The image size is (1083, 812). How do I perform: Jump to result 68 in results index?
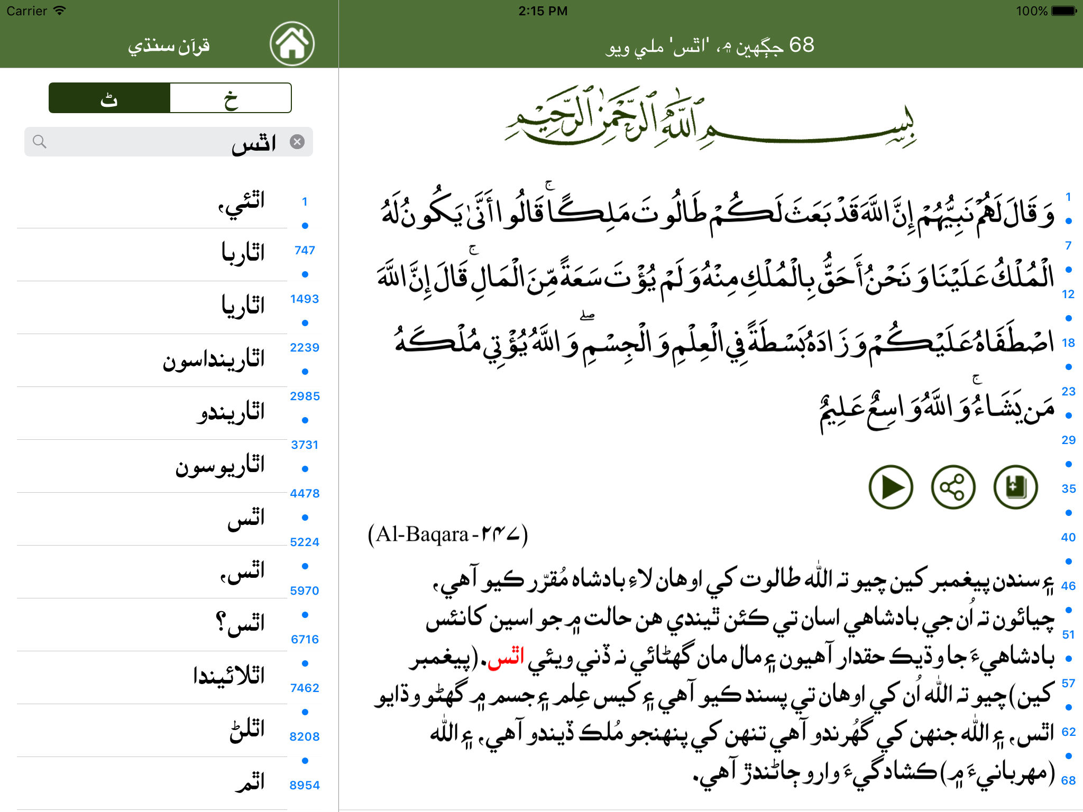pos(1068,780)
